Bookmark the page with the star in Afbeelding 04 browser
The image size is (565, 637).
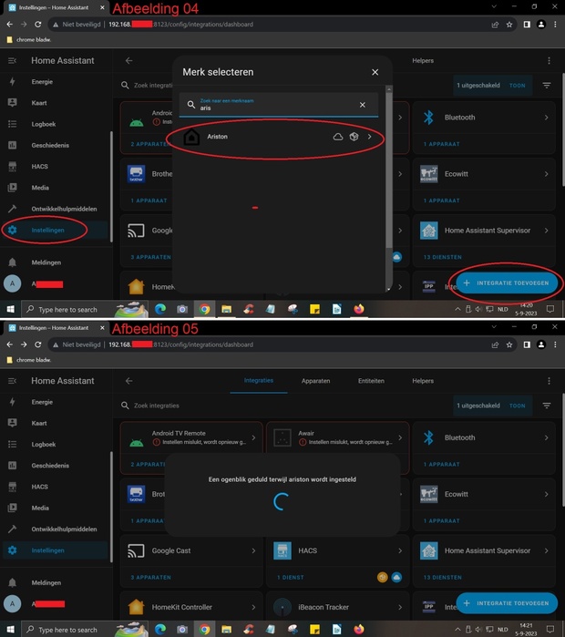[508, 25]
